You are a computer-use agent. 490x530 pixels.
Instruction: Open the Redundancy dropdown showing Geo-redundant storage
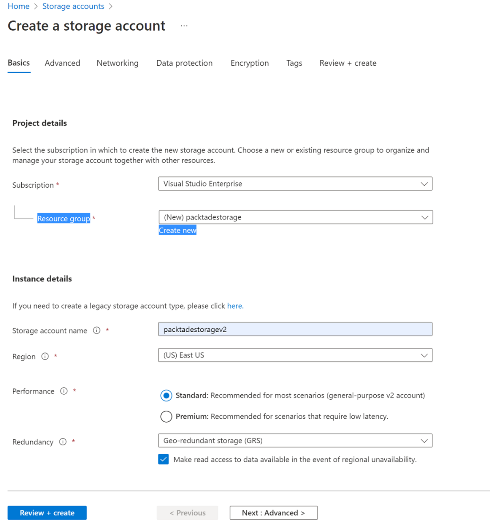point(295,440)
